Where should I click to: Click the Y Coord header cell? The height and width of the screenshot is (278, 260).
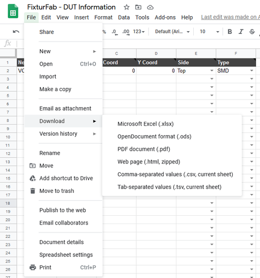[x=156, y=62]
